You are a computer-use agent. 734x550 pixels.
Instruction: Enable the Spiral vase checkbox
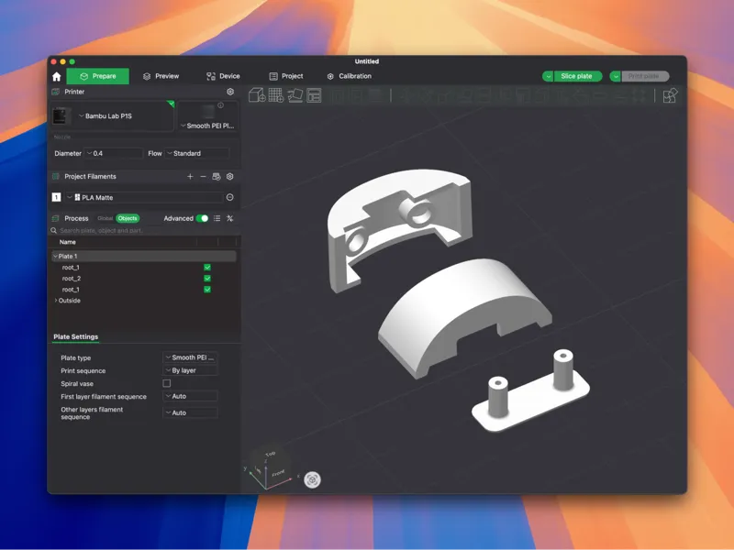click(167, 383)
